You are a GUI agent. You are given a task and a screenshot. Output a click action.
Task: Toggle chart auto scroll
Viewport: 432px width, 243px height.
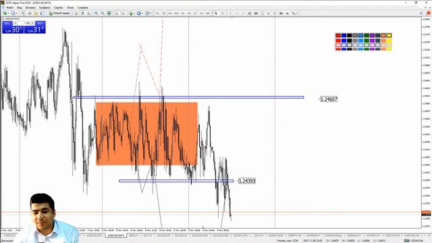[x=117, y=13]
